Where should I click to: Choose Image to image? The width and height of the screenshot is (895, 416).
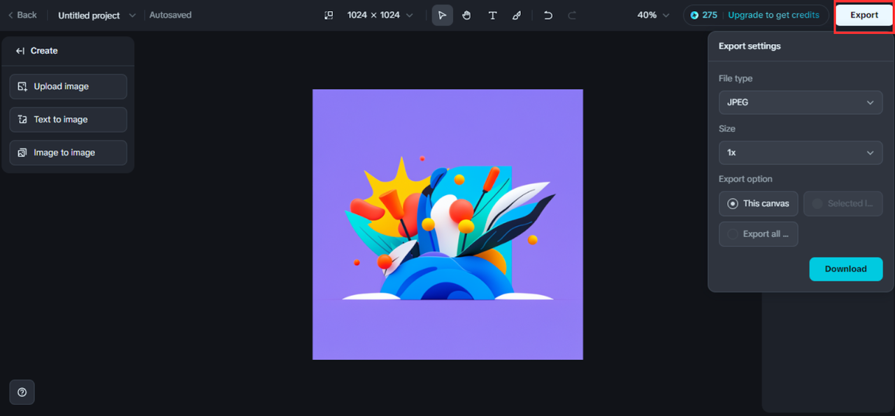click(x=69, y=152)
